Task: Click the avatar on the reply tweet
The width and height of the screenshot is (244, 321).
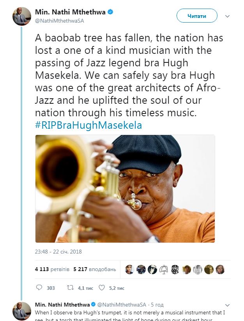Action: click(22, 311)
